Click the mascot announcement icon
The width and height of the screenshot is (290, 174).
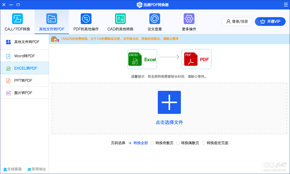click(x=55, y=39)
